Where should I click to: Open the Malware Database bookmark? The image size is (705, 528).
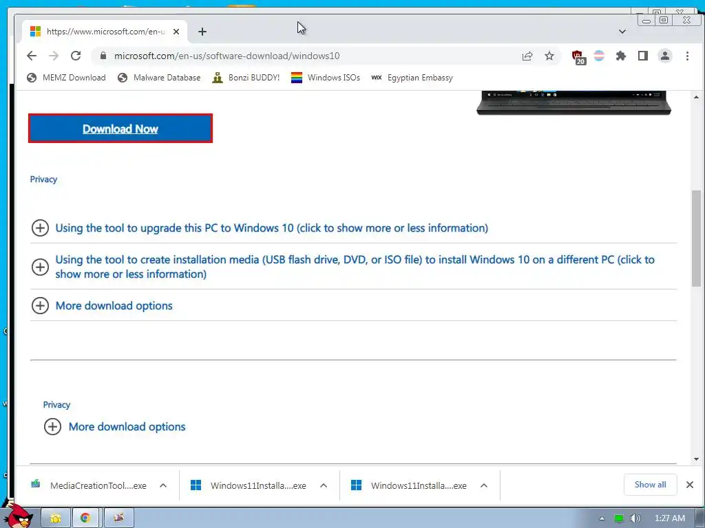pos(159,78)
